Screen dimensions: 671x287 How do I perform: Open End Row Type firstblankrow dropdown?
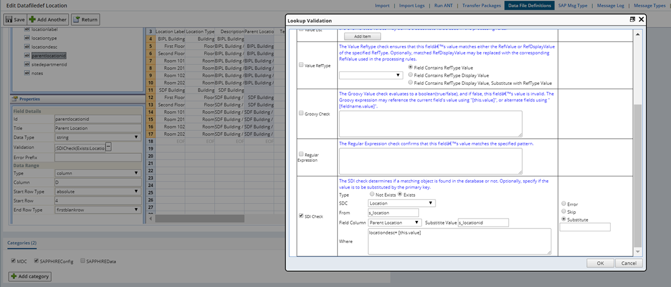point(98,210)
